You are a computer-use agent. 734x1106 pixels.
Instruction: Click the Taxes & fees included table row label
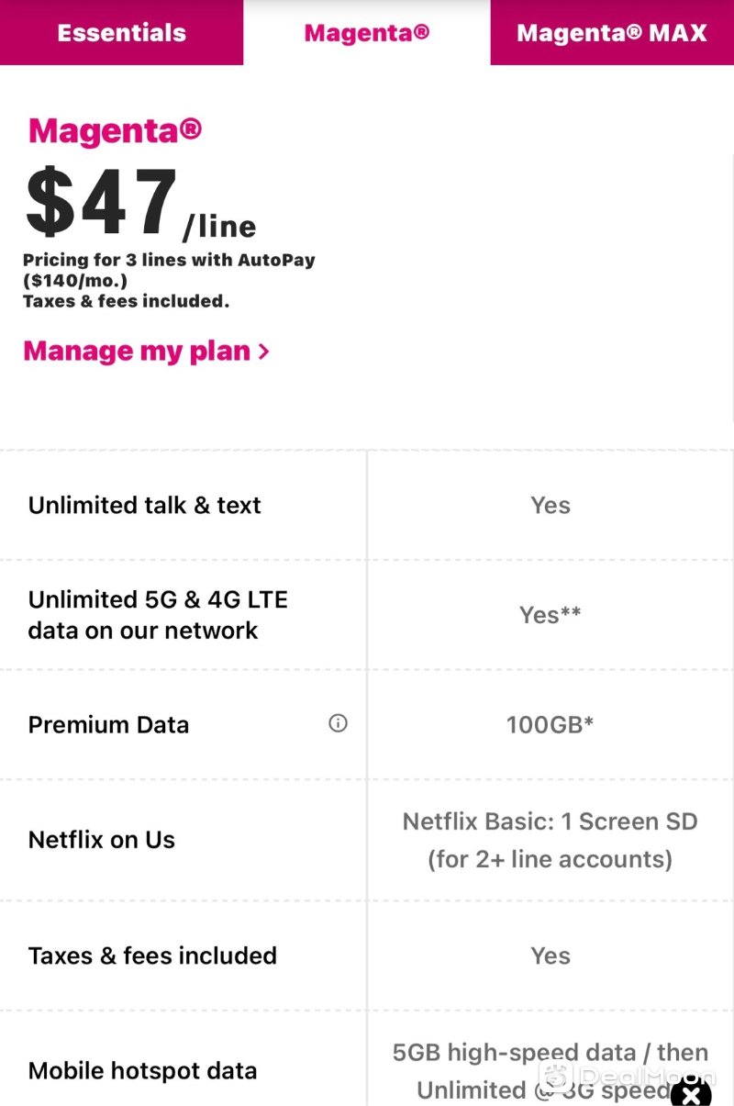point(152,955)
